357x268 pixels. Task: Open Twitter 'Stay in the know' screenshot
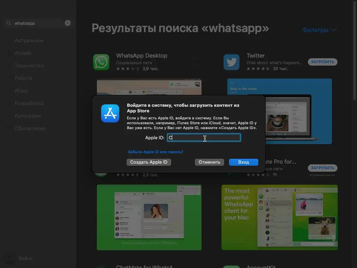coord(279,111)
